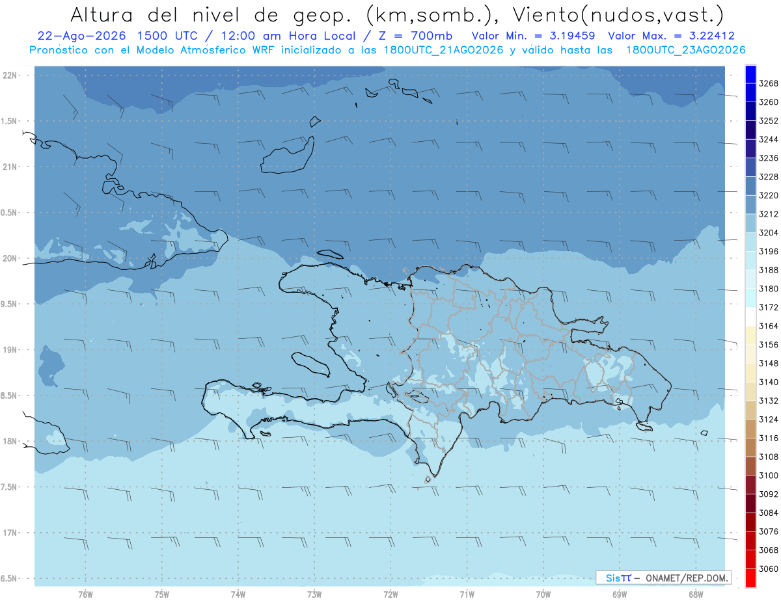Click the 0.5N latitude label

[8, 213]
